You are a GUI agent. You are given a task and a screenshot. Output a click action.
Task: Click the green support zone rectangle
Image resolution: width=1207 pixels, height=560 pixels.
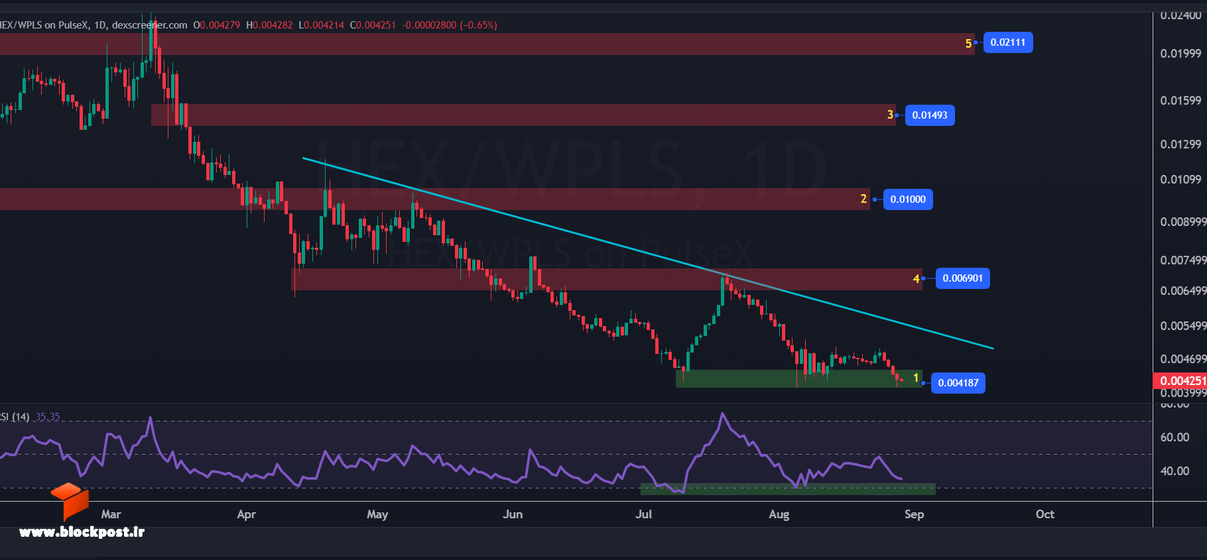point(798,378)
